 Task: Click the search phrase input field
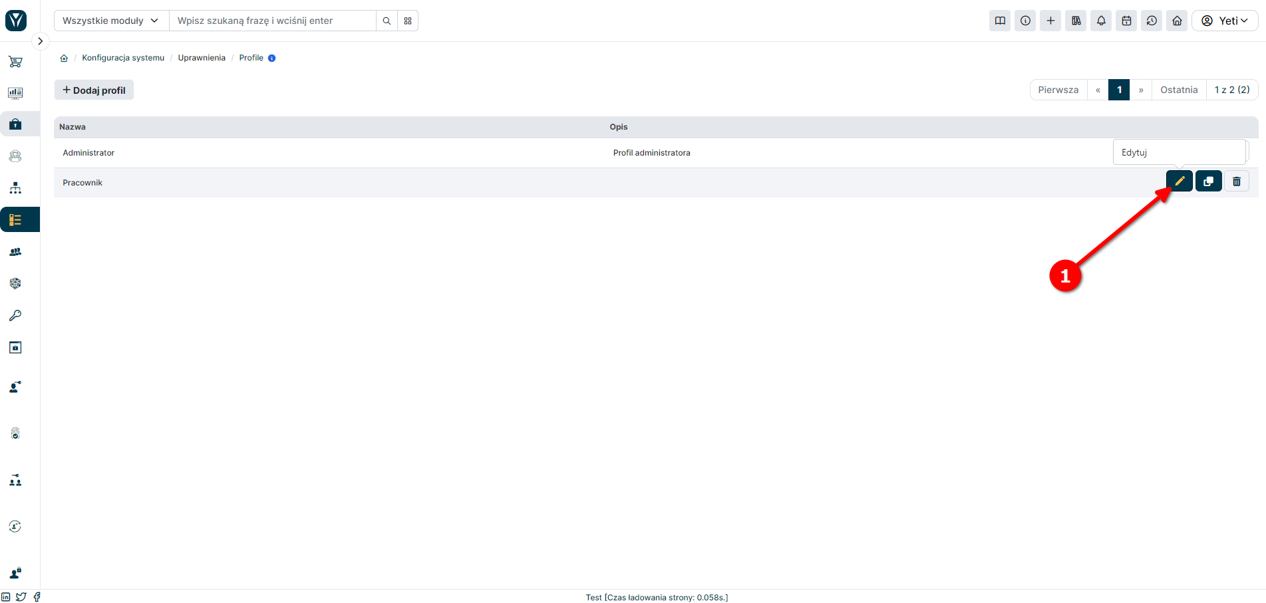273,21
